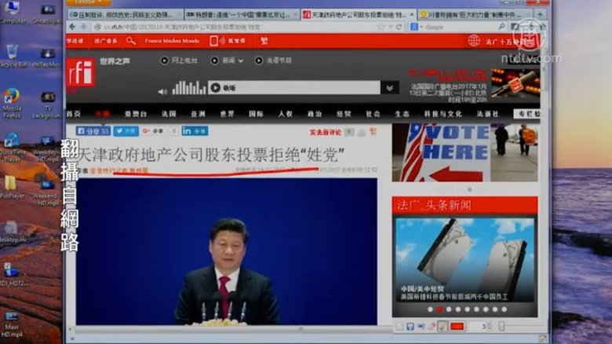Select the 新闻 radio option
This screenshot has width=612, height=344.
(x=228, y=60)
